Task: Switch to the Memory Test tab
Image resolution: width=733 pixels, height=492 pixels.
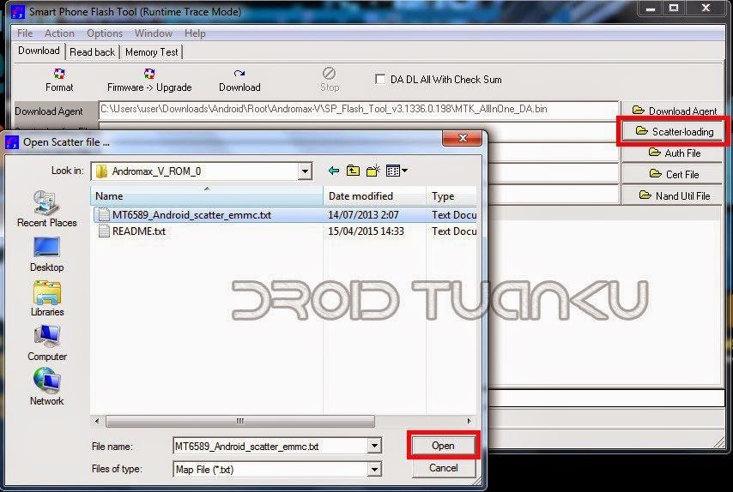Action: coord(151,51)
